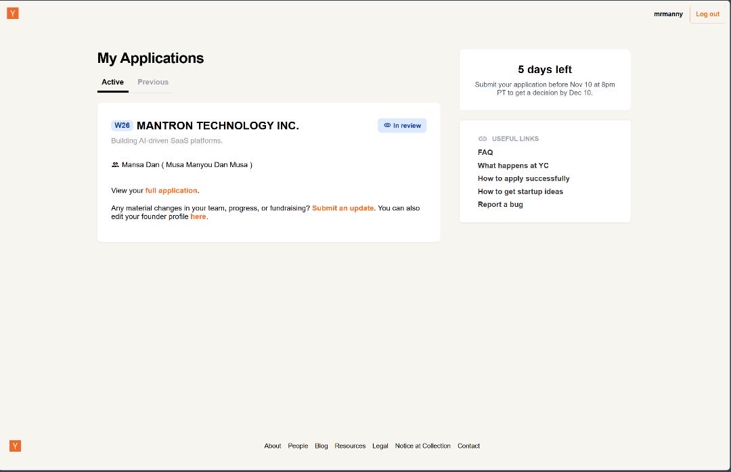This screenshot has width=731, height=472.
Task: Open Blog footer link
Action: [322, 446]
